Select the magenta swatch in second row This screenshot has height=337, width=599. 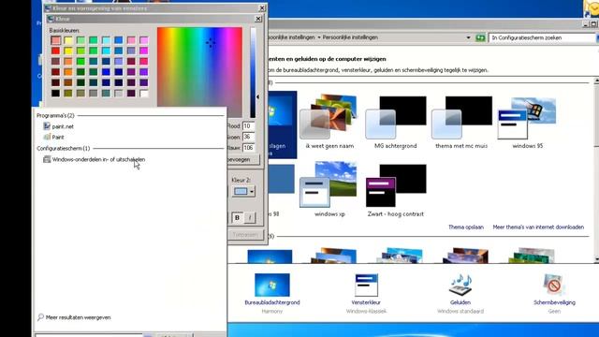[x=143, y=51]
